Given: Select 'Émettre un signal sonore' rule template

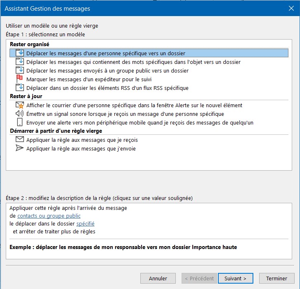Looking at the screenshot, I should tap(125, 114).
